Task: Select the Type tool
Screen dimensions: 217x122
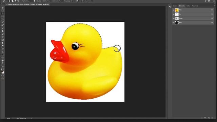Action: click(x=3, y=52)
